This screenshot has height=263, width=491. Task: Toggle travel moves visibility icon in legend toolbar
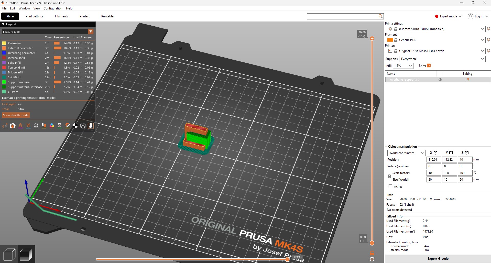pyautogui.click(x=5, y=126)
